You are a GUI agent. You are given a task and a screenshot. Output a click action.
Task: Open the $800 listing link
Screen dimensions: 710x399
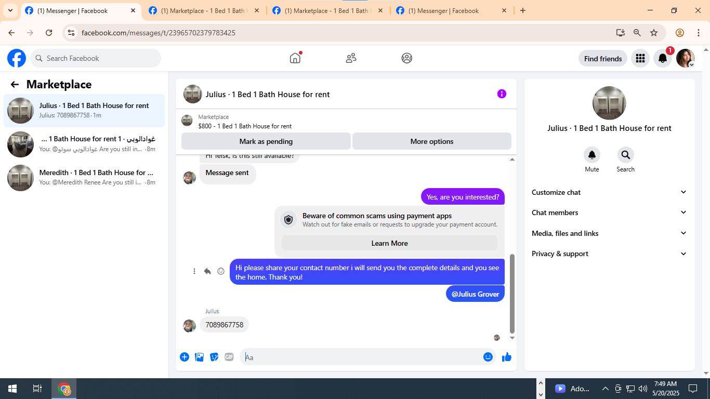(245, 126)
